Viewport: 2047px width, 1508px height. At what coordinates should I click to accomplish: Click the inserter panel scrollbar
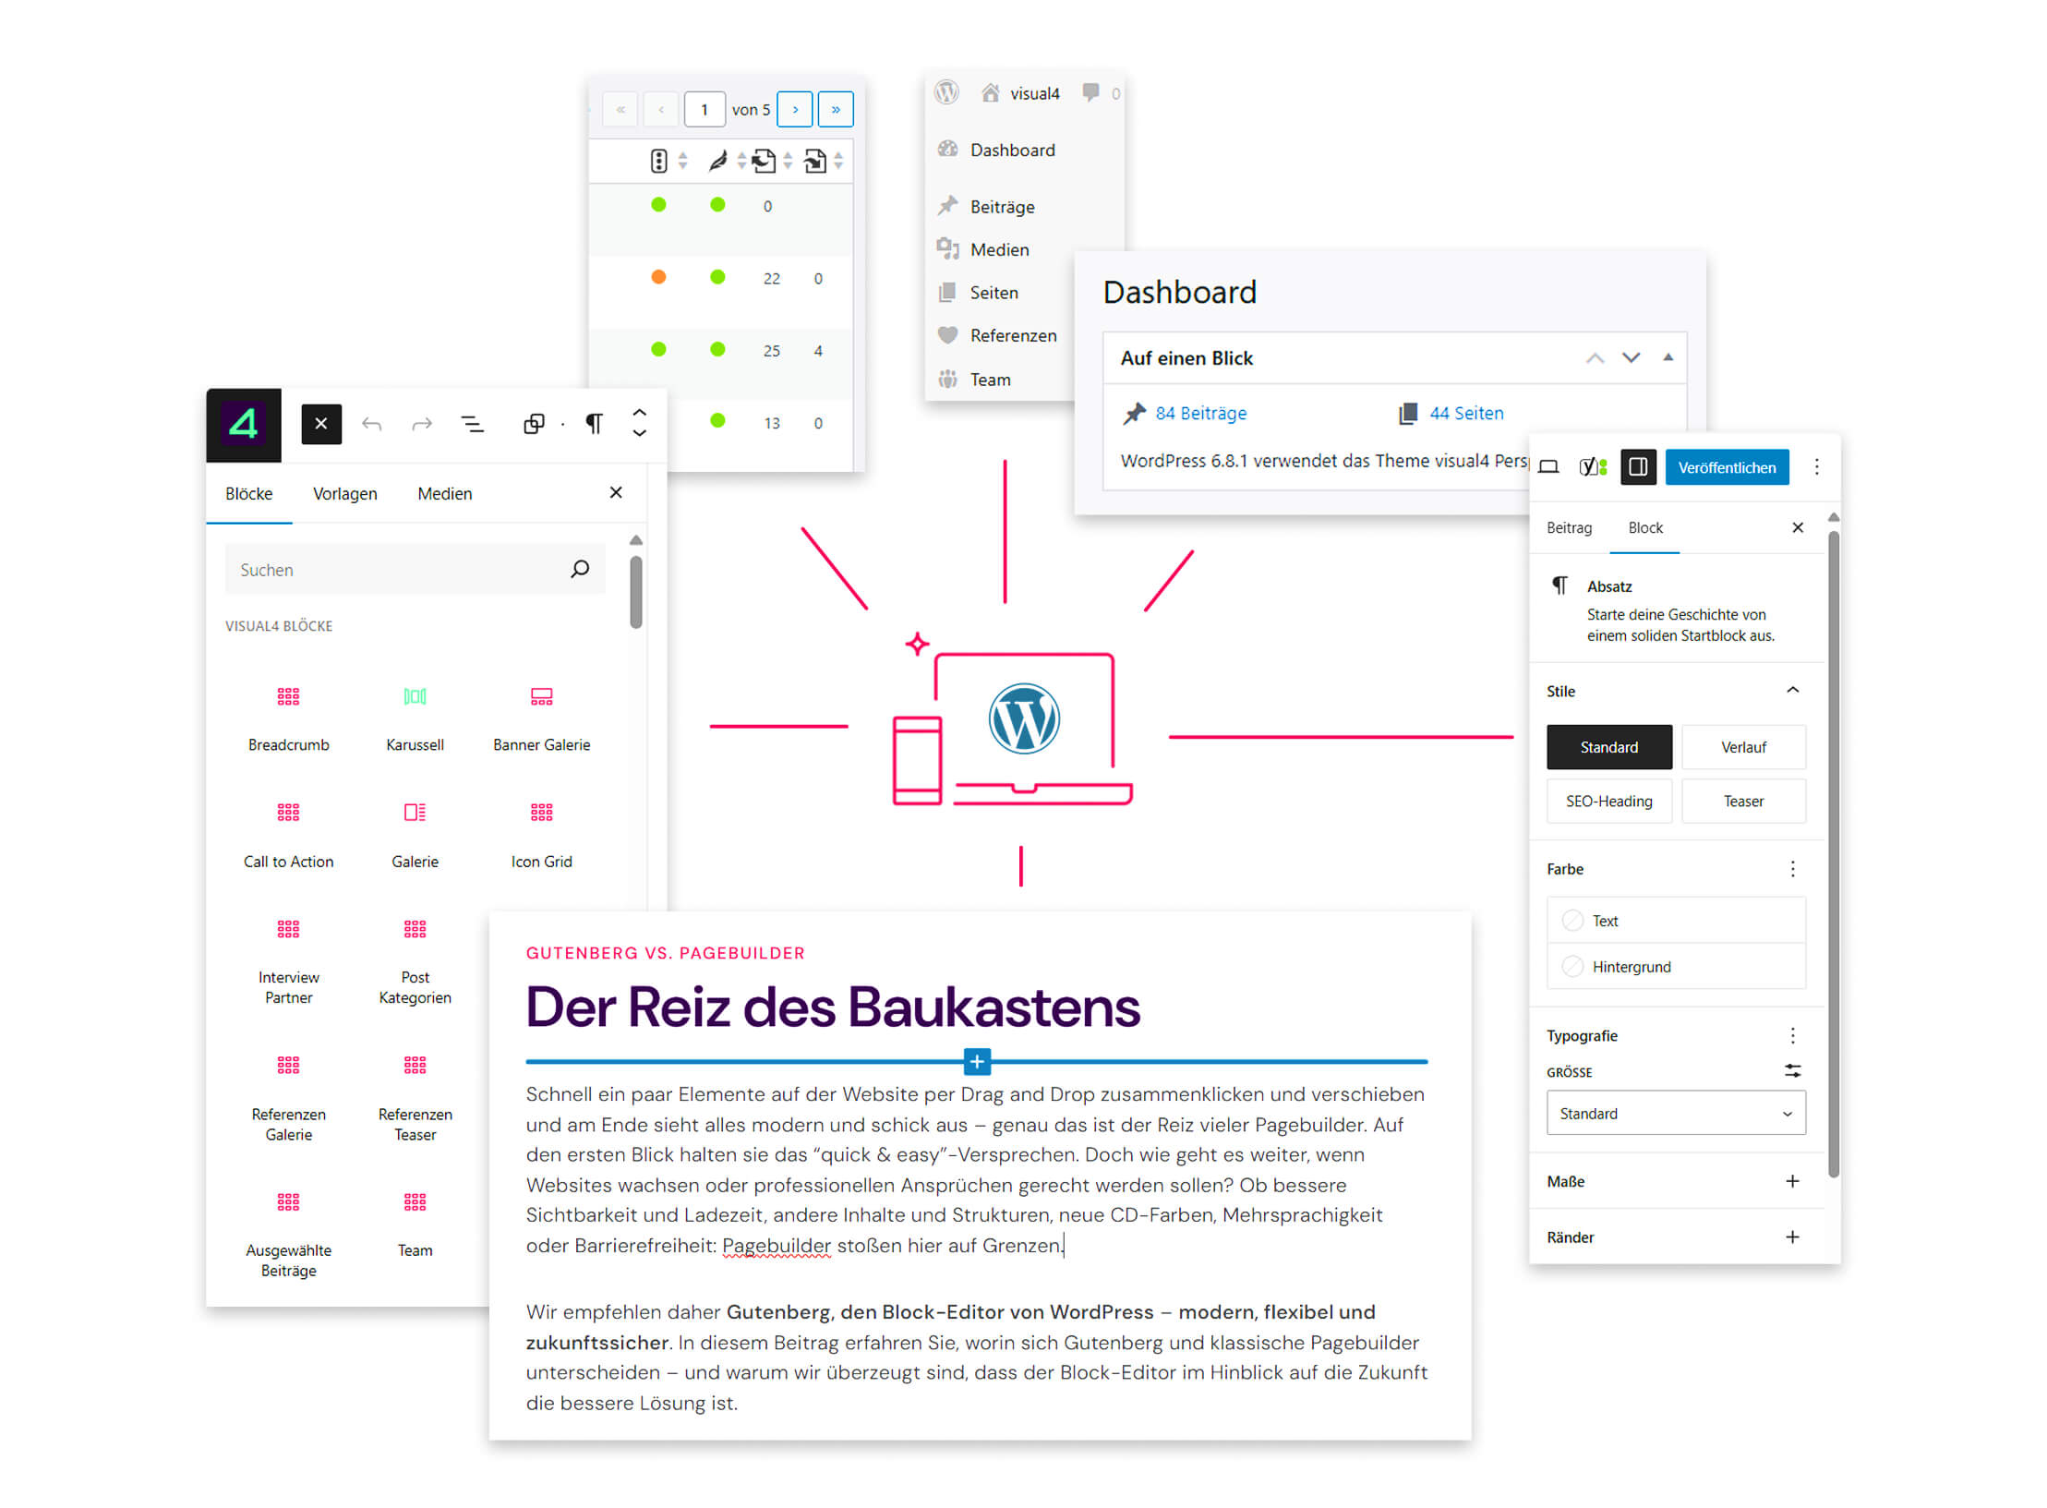coord(636,591)
